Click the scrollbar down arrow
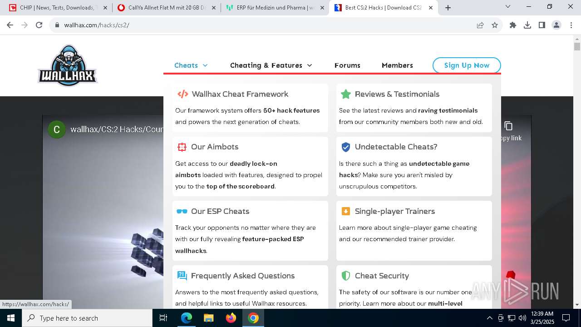Screen dimensions: 581x327 coord(577,305)
